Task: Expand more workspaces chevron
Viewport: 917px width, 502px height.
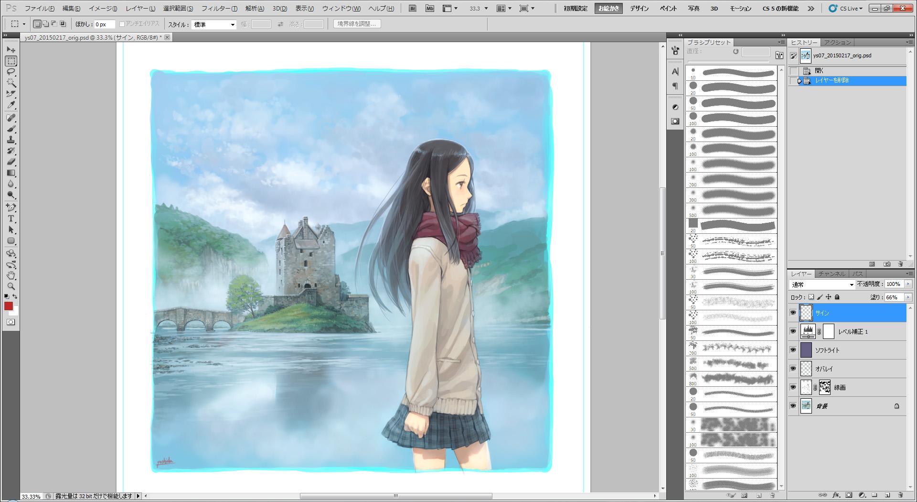Action: point(811,9)
